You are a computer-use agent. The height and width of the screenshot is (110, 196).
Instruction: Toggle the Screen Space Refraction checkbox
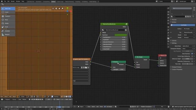[x=192, y=56]
